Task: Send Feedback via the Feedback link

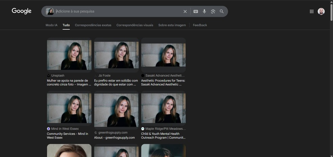Action: pos(200,25)
